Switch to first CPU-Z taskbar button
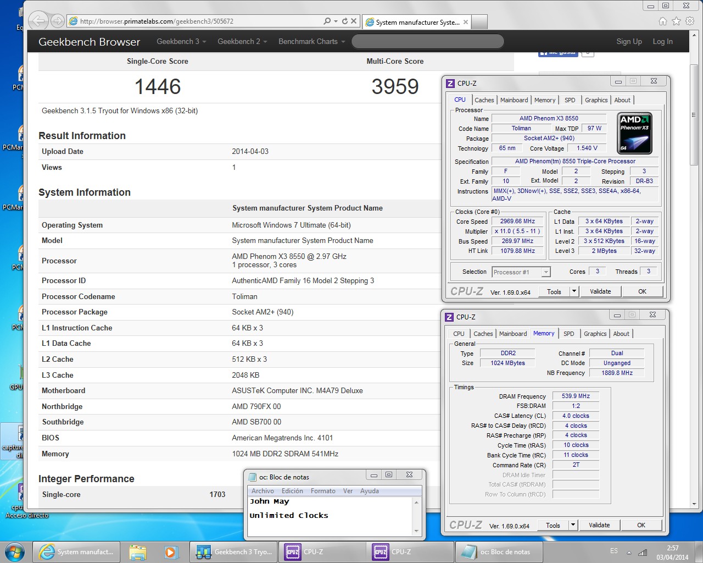The image size is (703, 563). coord(322,551)
